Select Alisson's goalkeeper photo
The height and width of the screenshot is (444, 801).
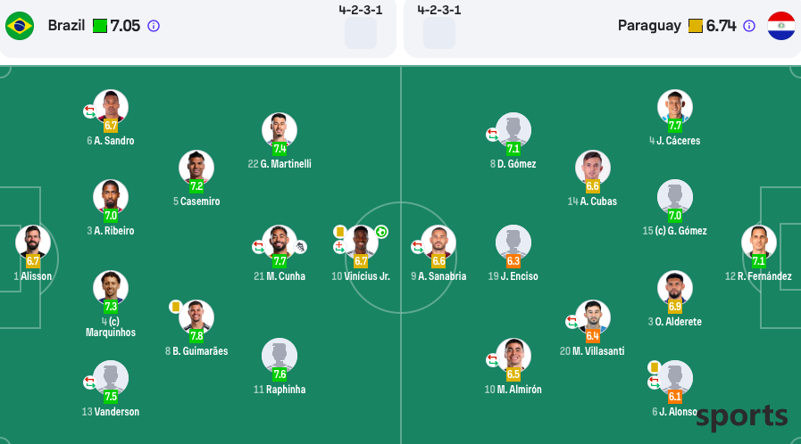tap(33, 243)
